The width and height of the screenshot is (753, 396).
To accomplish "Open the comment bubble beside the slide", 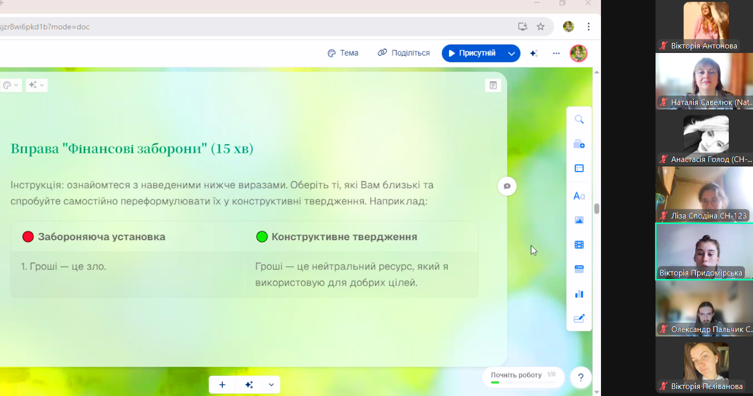I will point(507,186).
